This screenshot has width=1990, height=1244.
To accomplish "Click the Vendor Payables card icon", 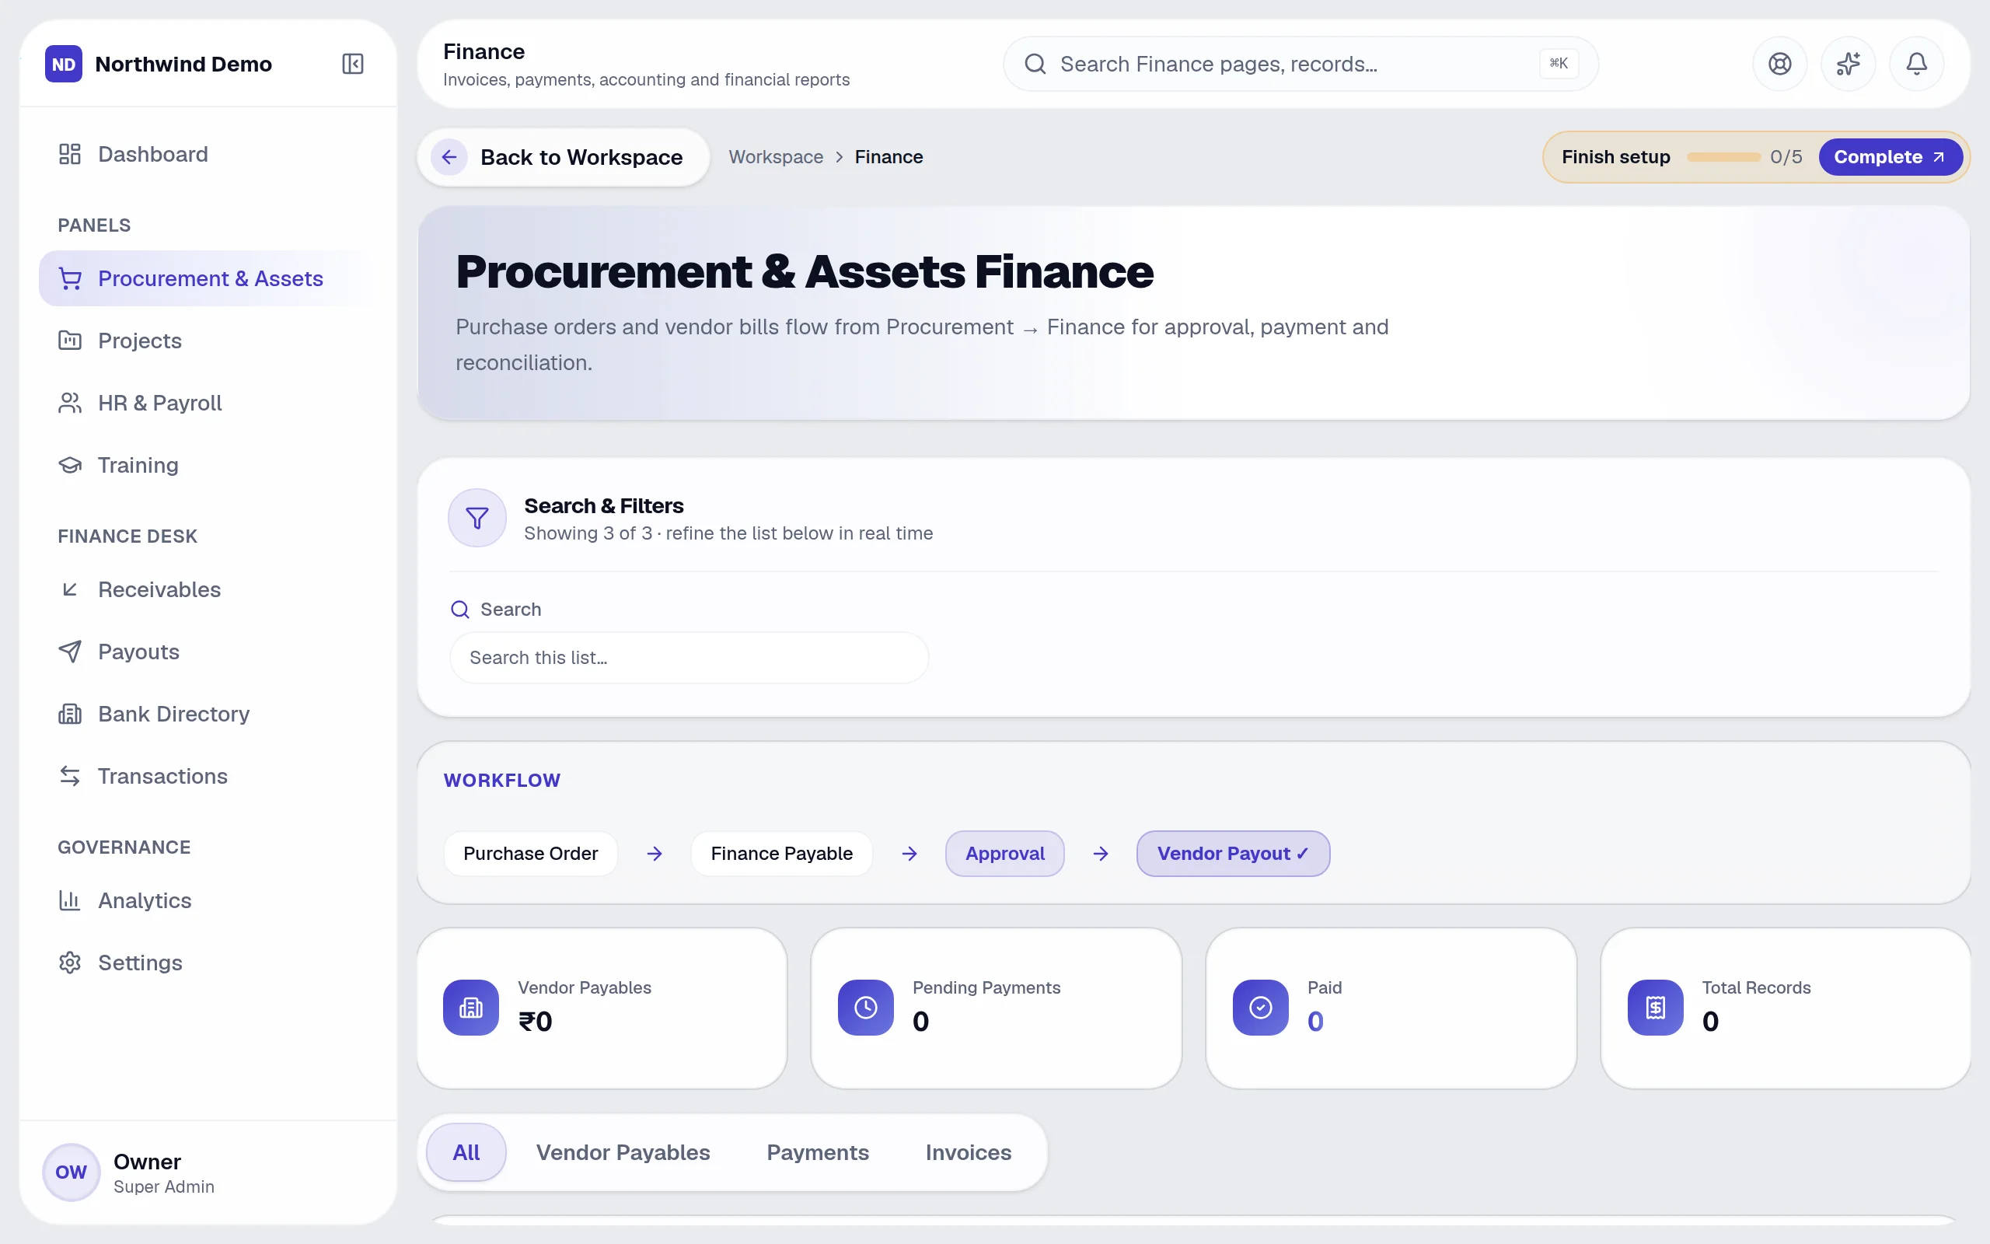I will (x=471, y=1007).
